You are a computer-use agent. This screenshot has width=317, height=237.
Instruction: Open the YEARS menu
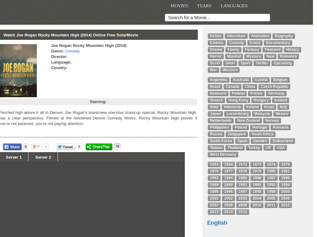coord(204,6)
